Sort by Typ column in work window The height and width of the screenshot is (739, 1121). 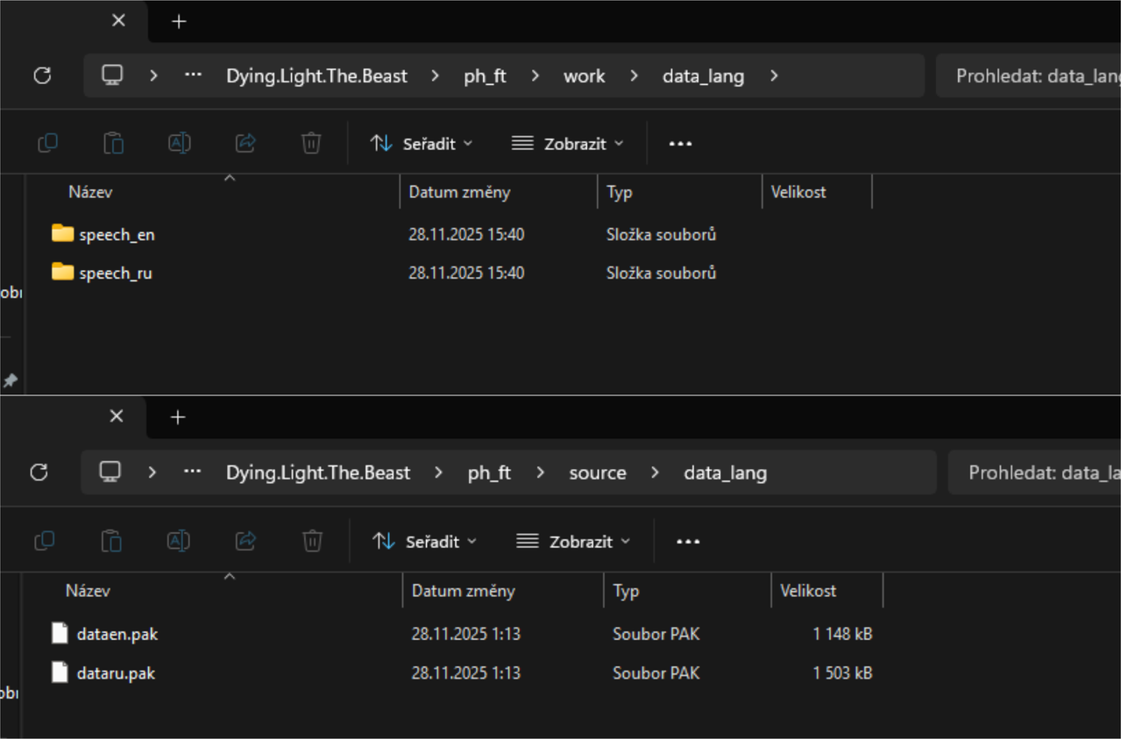pyautogui.click(x=619, y=192)
